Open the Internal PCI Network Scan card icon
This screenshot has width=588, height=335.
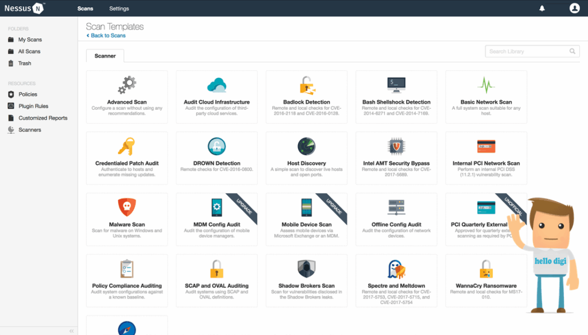point(486,147)
